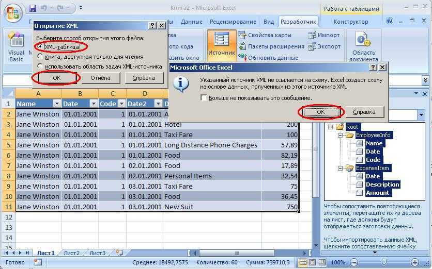Open Visual Basic editor
This screenshot has width=432, height=269.
(16, 46)
